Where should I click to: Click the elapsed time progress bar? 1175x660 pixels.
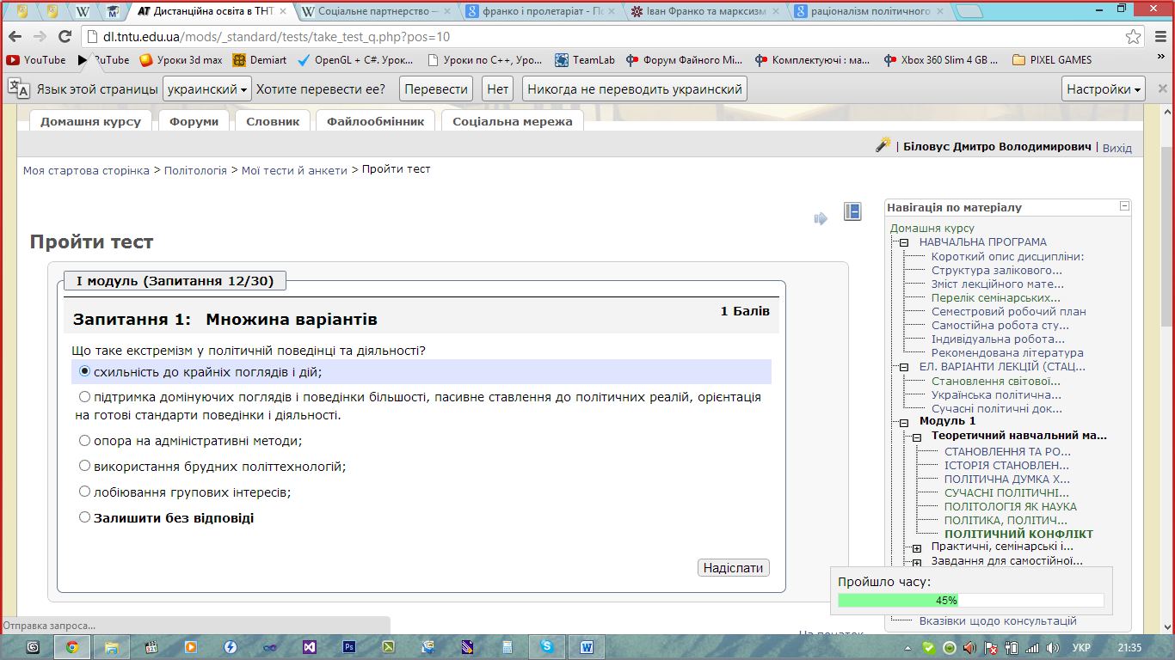(971, 601)
